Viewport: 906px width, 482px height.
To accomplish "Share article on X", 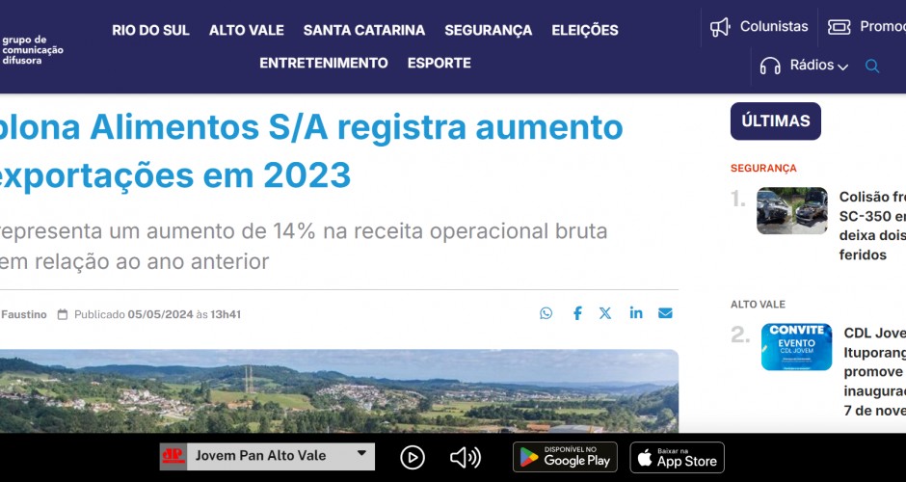I will tap(605, 313).
